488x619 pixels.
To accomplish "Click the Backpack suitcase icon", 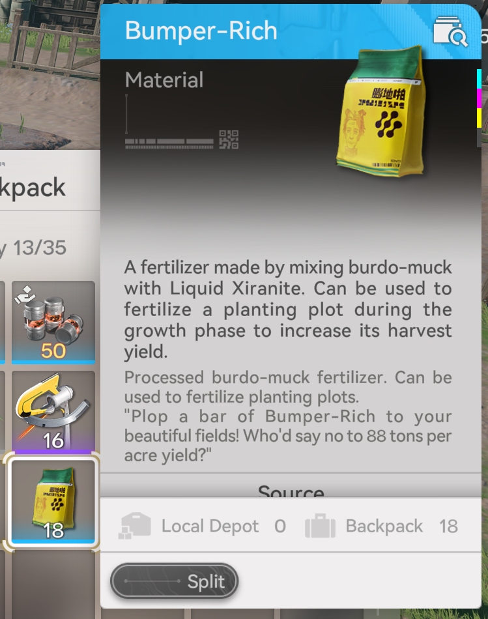I will click(x=320, y=526).
